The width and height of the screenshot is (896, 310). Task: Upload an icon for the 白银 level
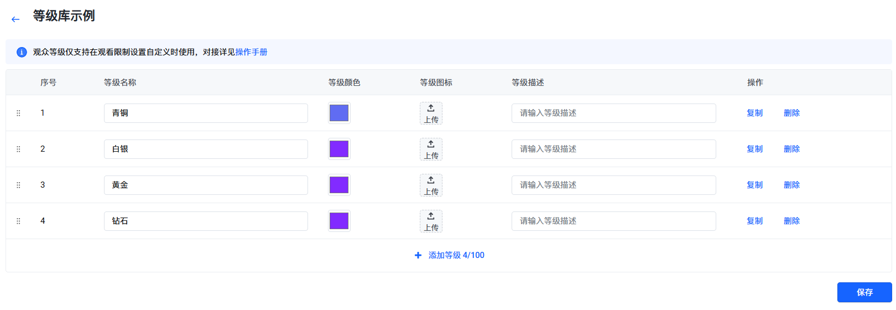pyautogui.click(x=431, y=149)
